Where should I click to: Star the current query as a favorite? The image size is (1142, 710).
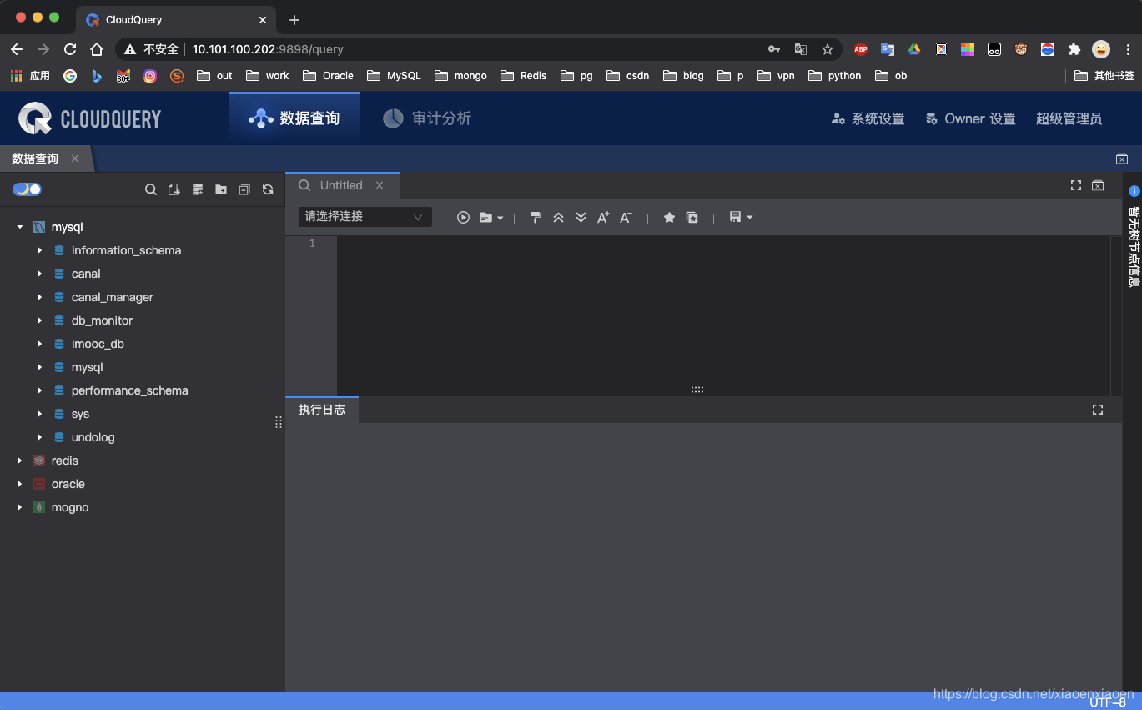669,217
